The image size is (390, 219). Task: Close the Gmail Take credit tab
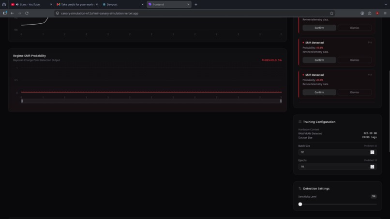click(x=97, y=4)
